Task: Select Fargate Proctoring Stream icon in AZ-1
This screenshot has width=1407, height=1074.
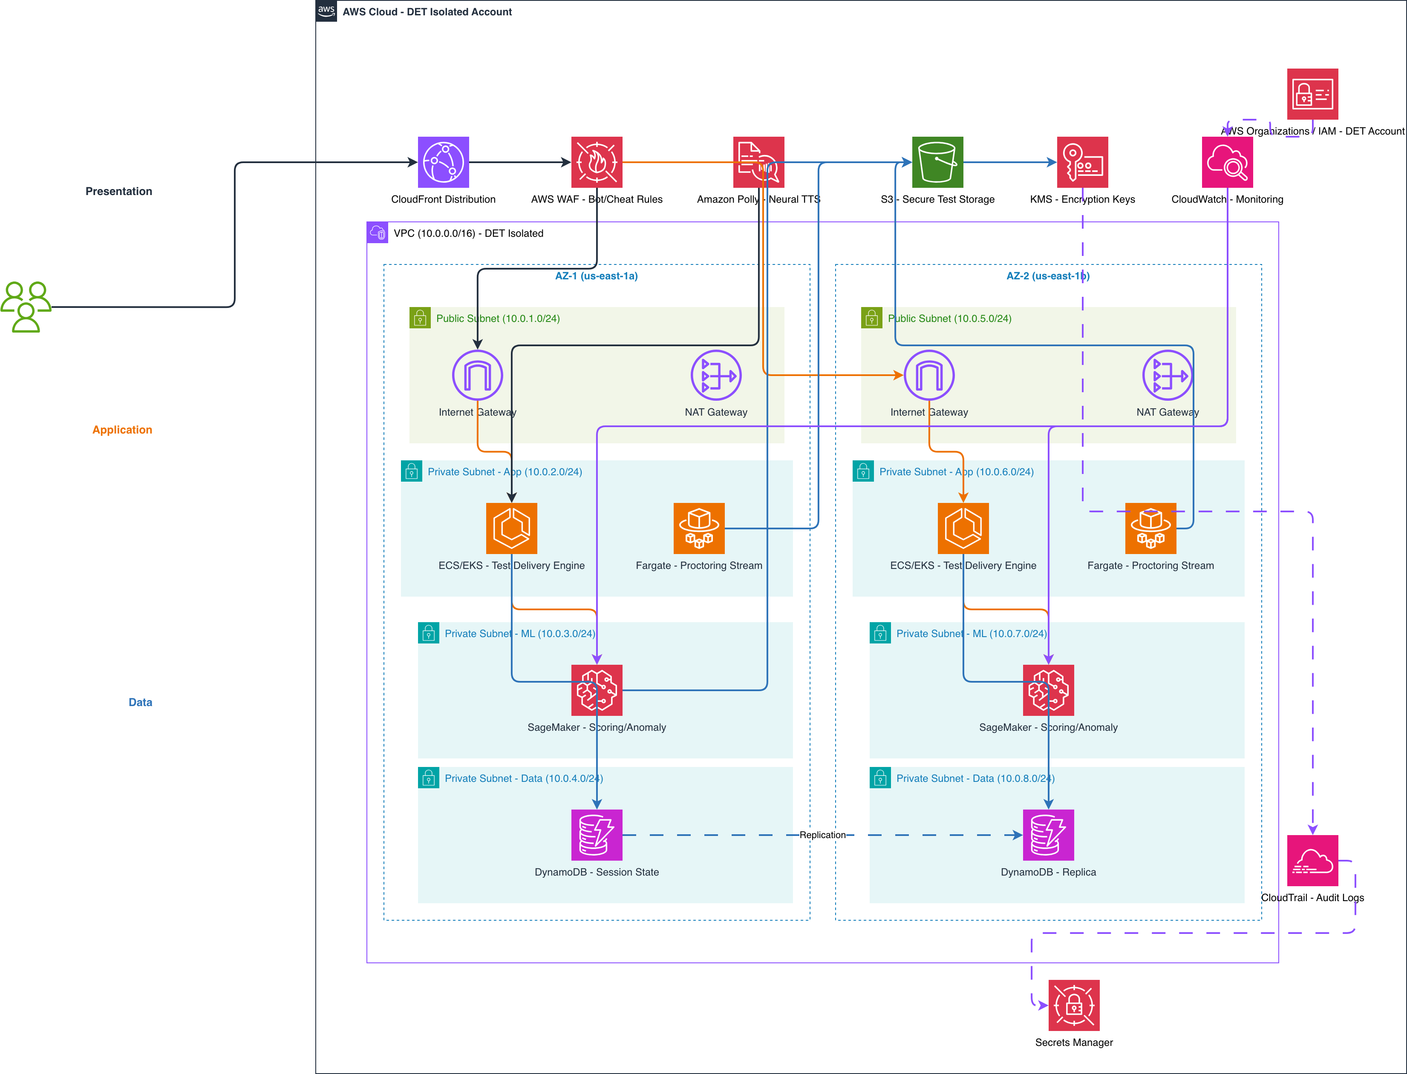Action: click(699, 528)
